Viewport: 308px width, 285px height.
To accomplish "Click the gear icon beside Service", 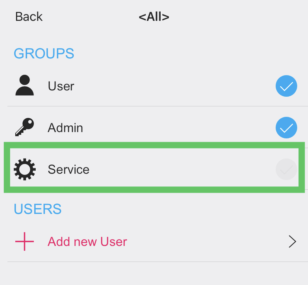I will [25, 169].
